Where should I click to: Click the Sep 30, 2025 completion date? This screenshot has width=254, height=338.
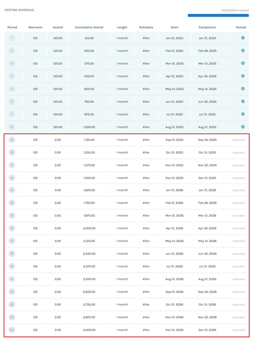click(207, 140)
